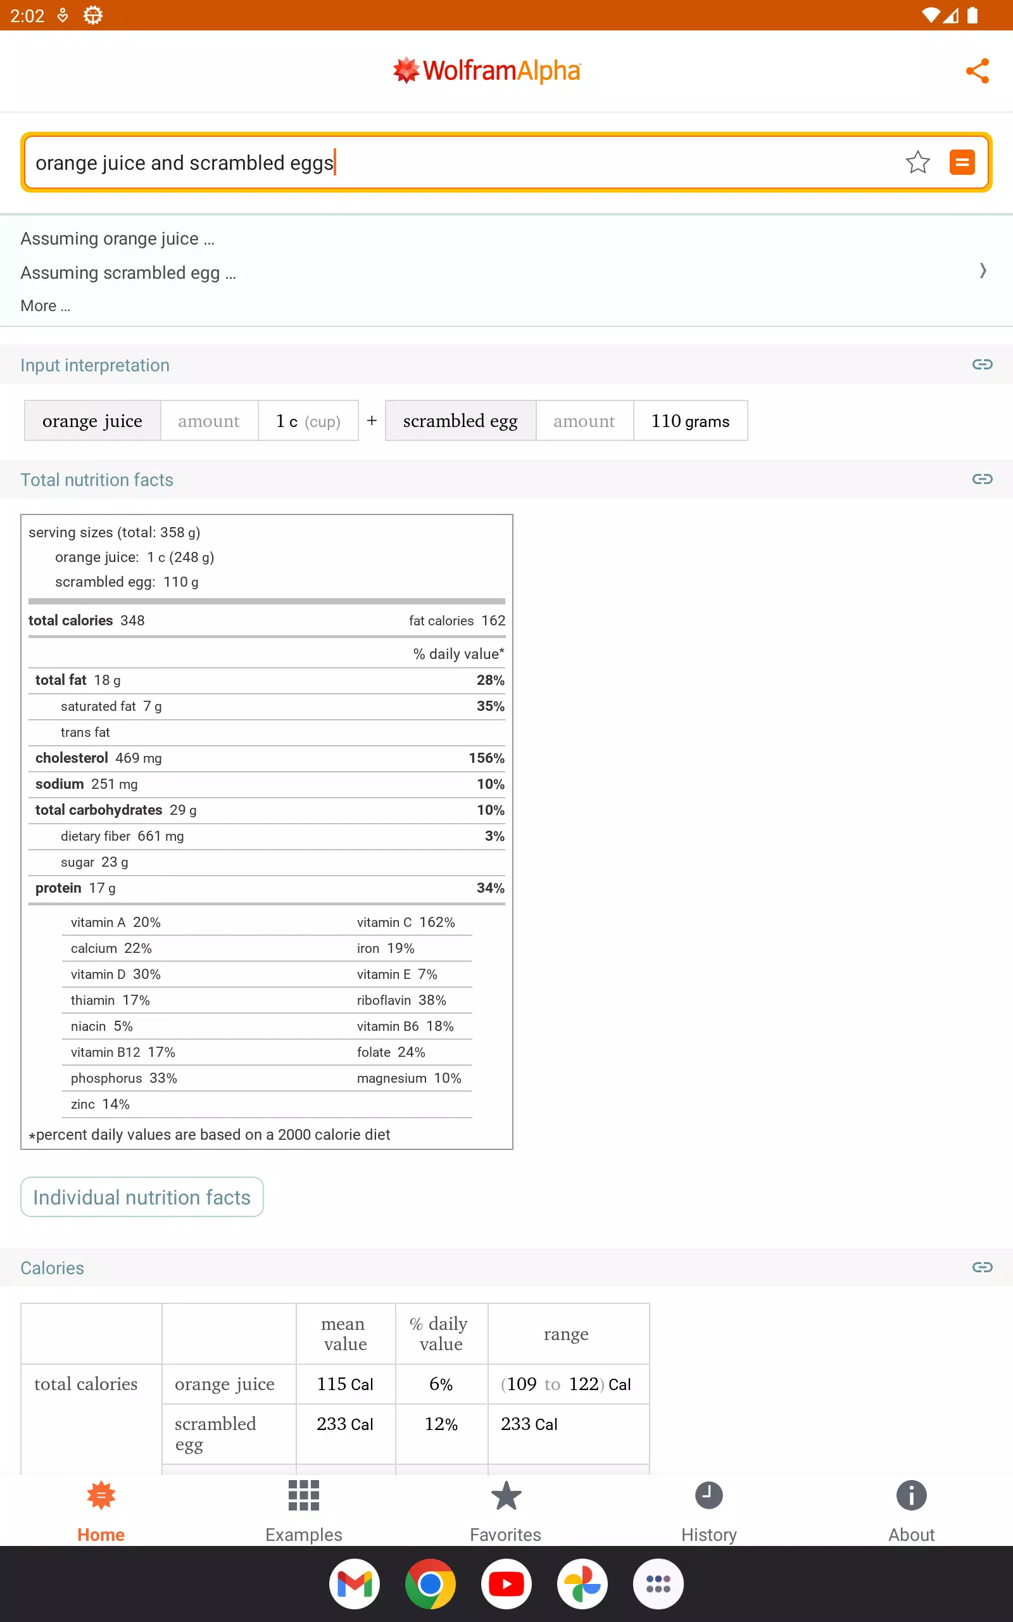Tap 'total carbohydrates 29 g' row
Screen dimensions: 1013x1622
pos(267,810)
